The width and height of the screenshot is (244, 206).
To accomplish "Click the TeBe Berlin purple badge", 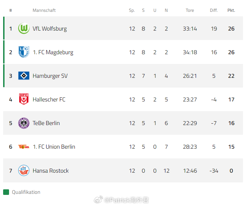I will pyautogui.click(x=24, y=123).
